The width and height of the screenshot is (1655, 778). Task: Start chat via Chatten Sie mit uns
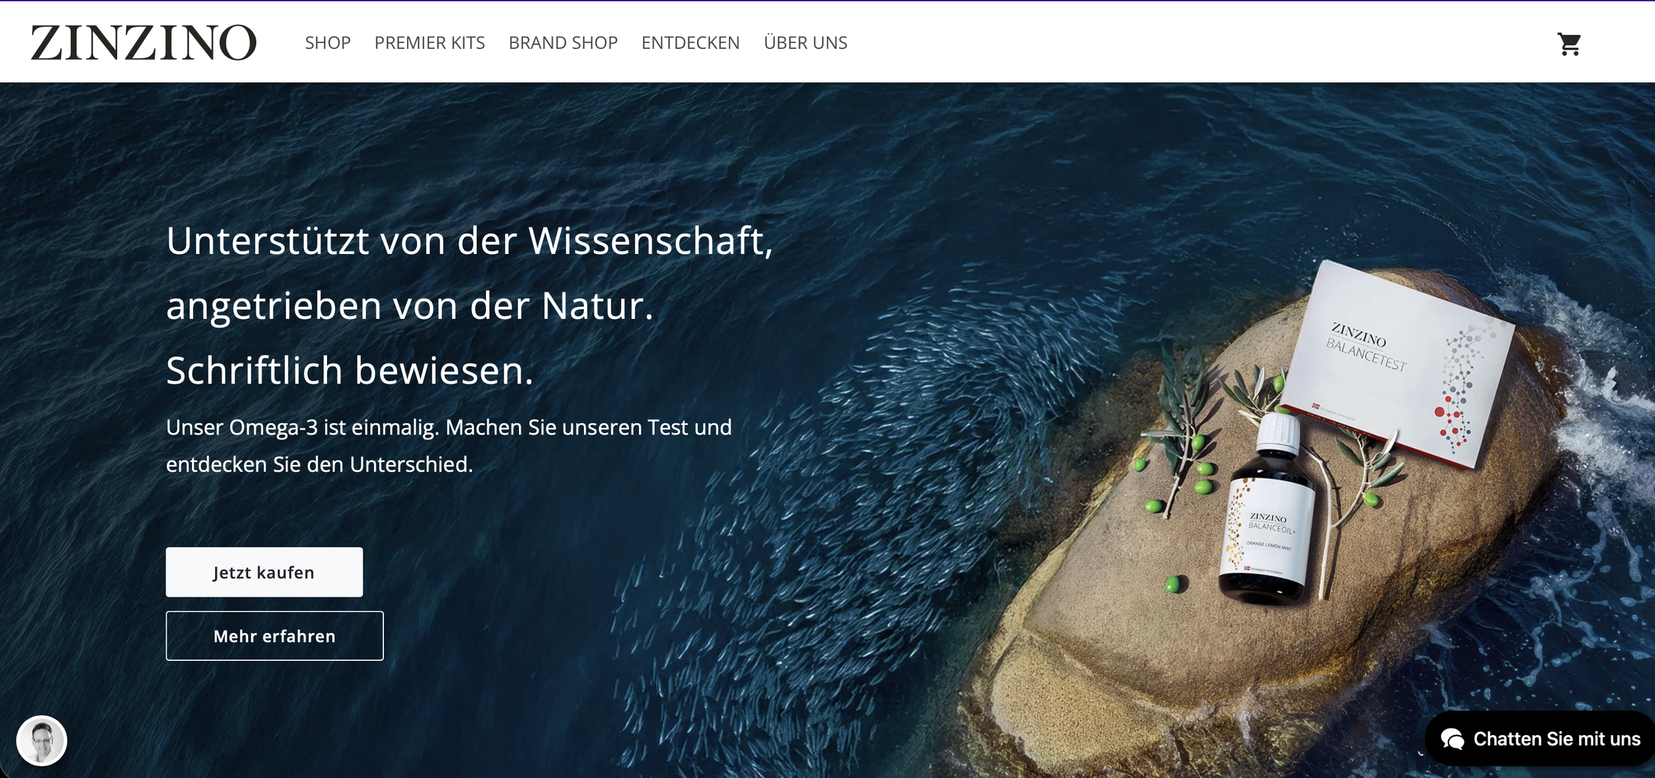1556,739
